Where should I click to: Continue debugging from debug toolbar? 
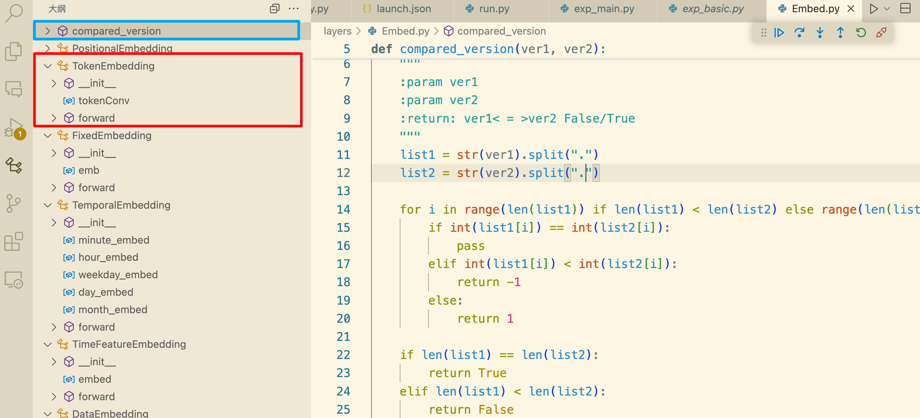[x=779, y=33]
